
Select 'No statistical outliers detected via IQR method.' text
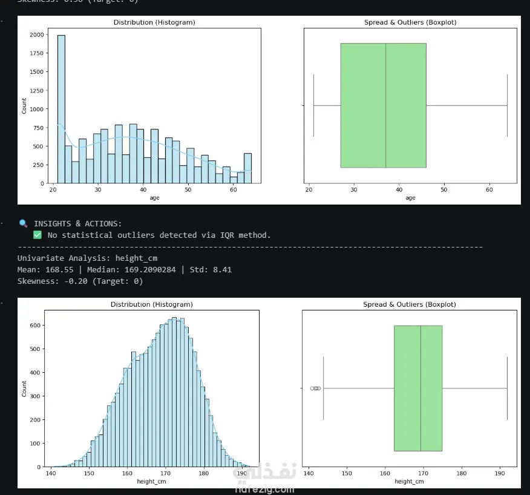159,235
